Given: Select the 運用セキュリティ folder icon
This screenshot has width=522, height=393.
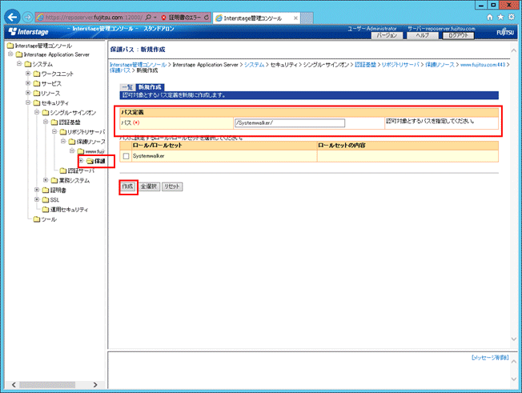Looking at the screenshot, I should coord(46,210).
